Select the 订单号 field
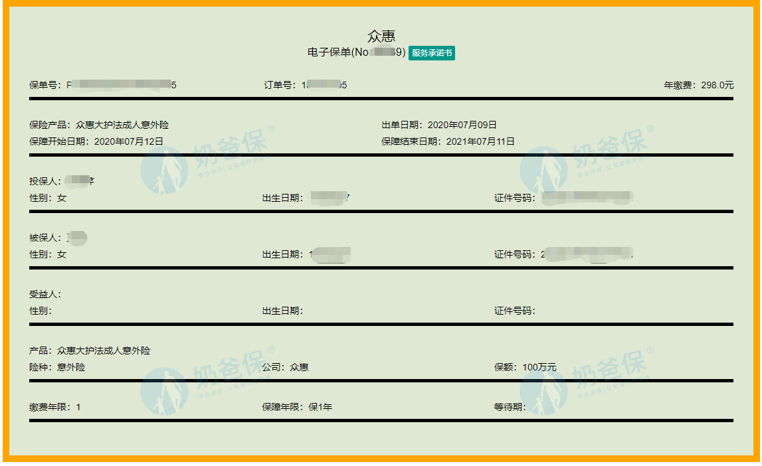762x466 pixels. coord(305,85)
